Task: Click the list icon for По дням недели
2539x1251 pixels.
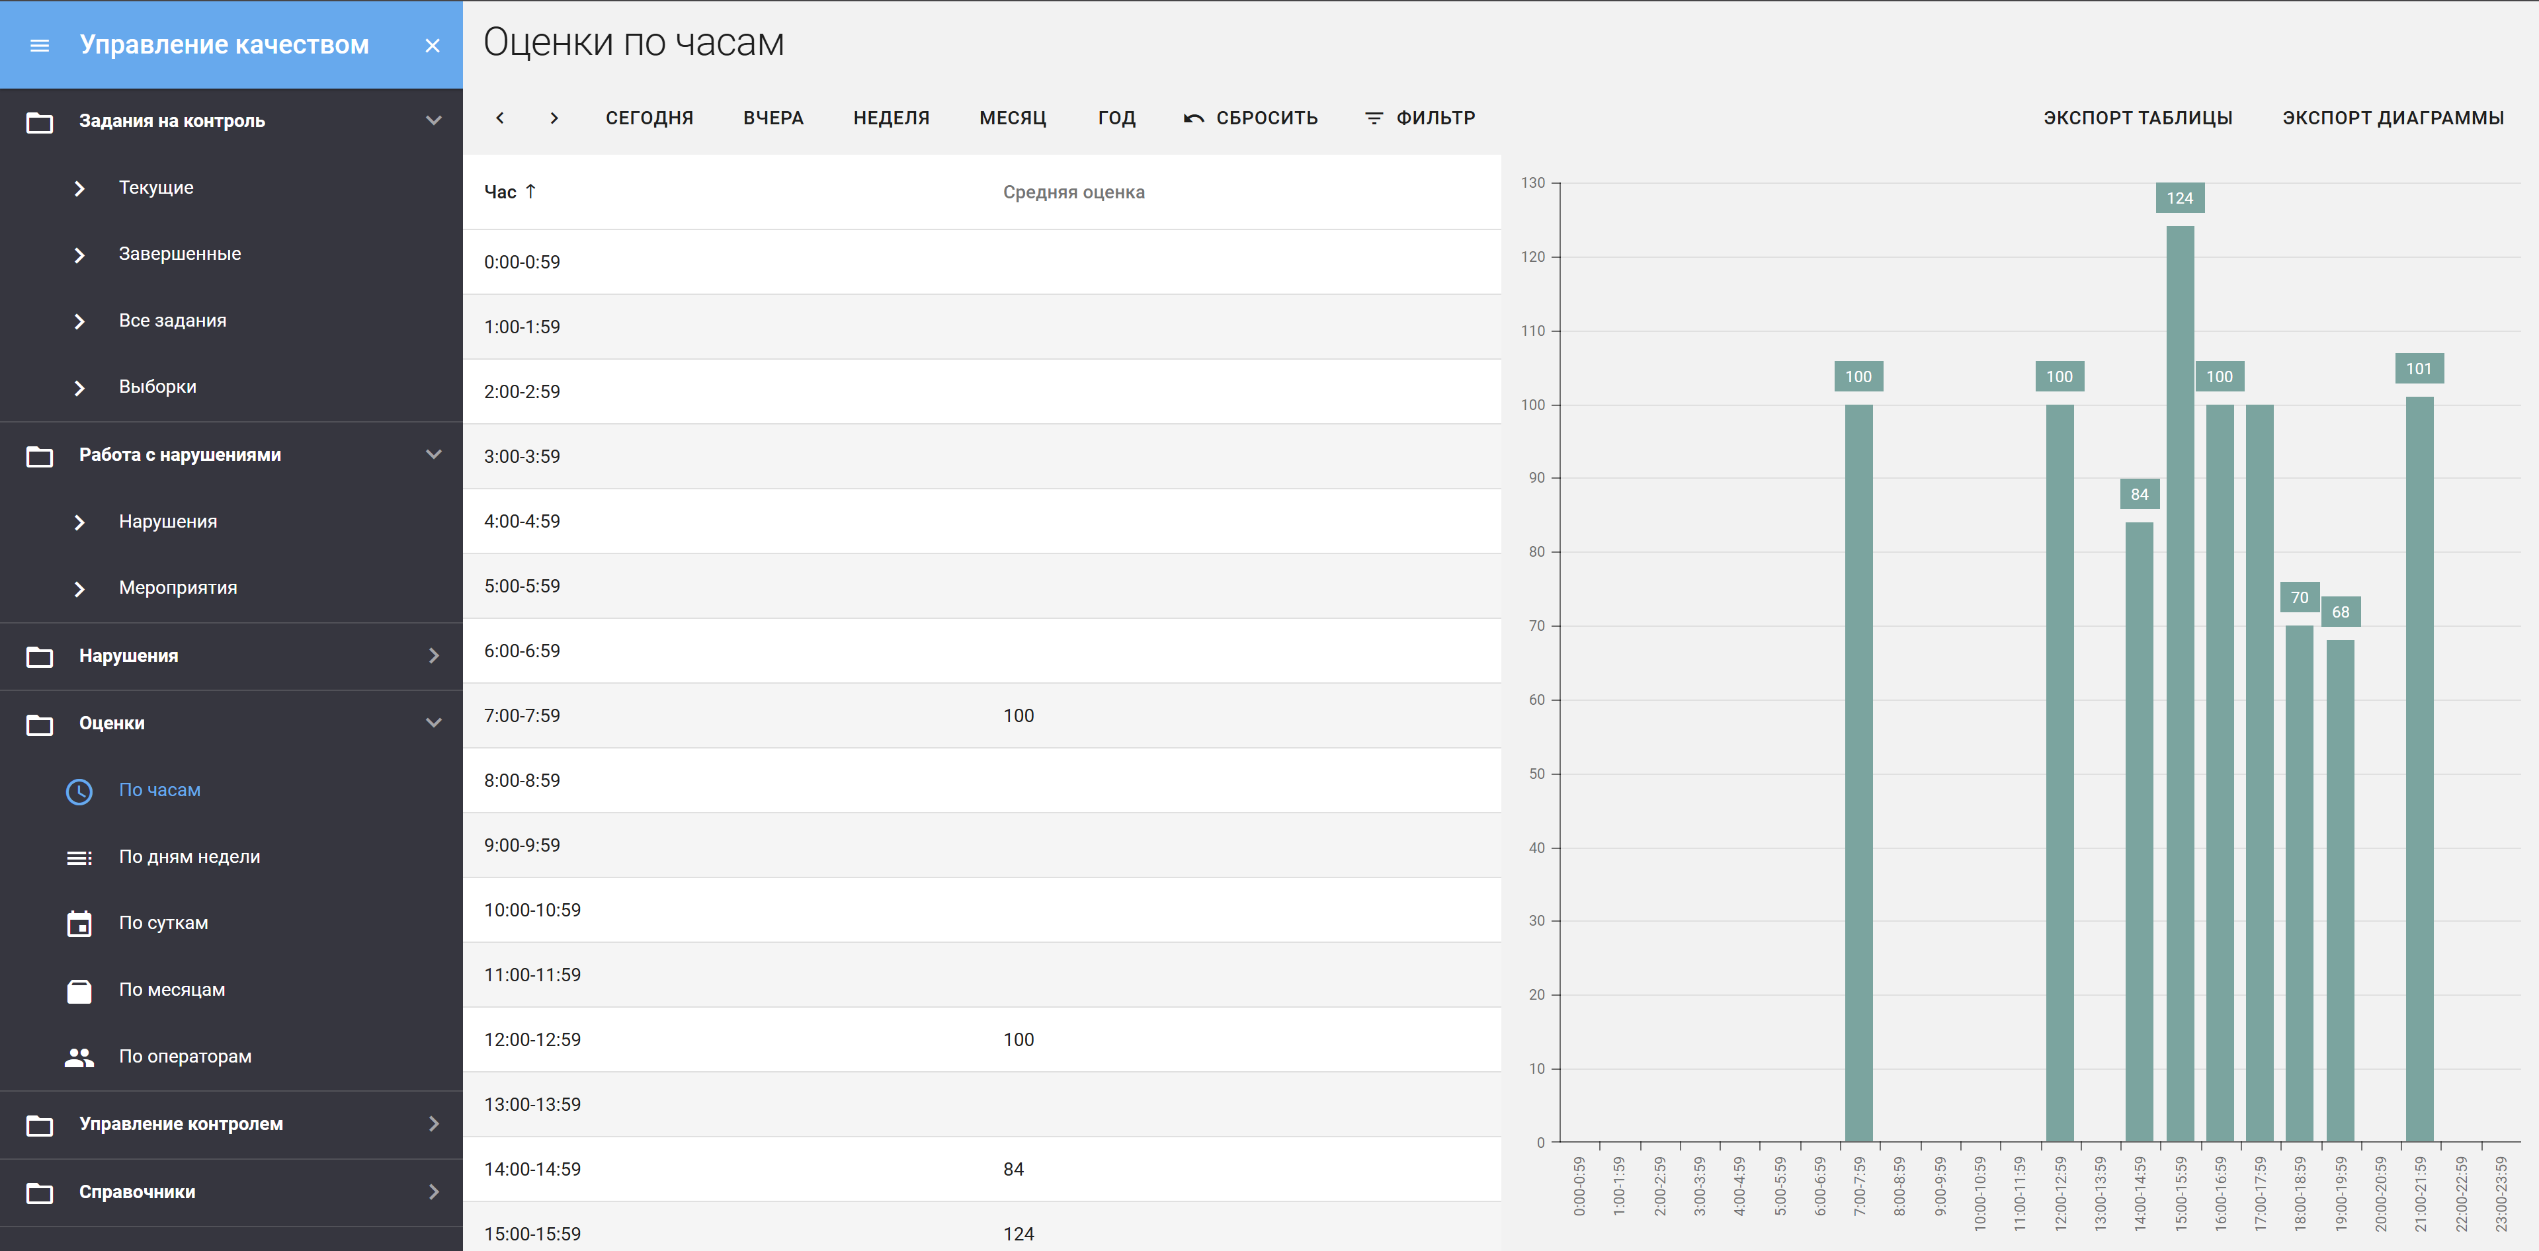Action: point(79,858)
